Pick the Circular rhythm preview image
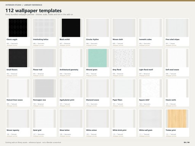This screenshot has height=146, width=195. (97, 28)
